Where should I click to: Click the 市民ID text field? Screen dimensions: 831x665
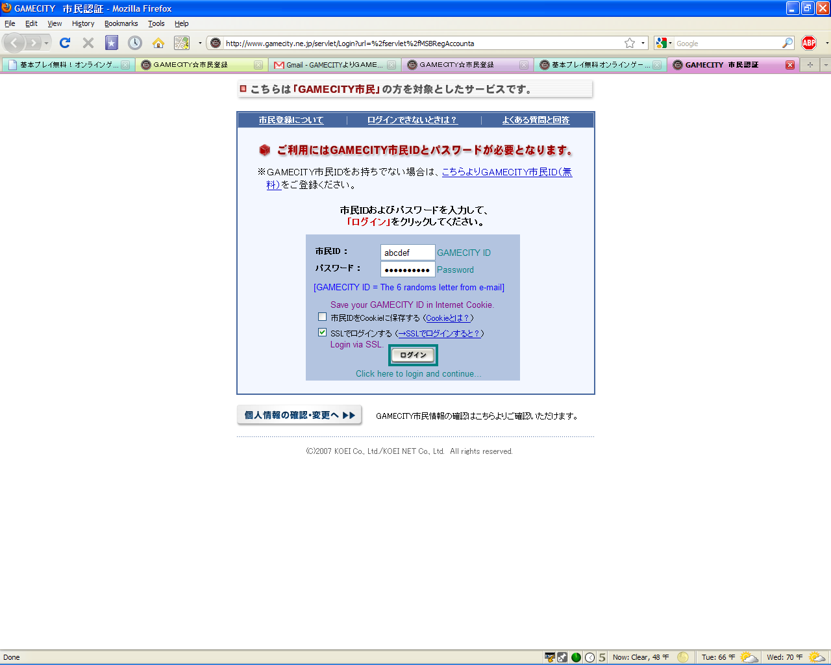point(407,253)
